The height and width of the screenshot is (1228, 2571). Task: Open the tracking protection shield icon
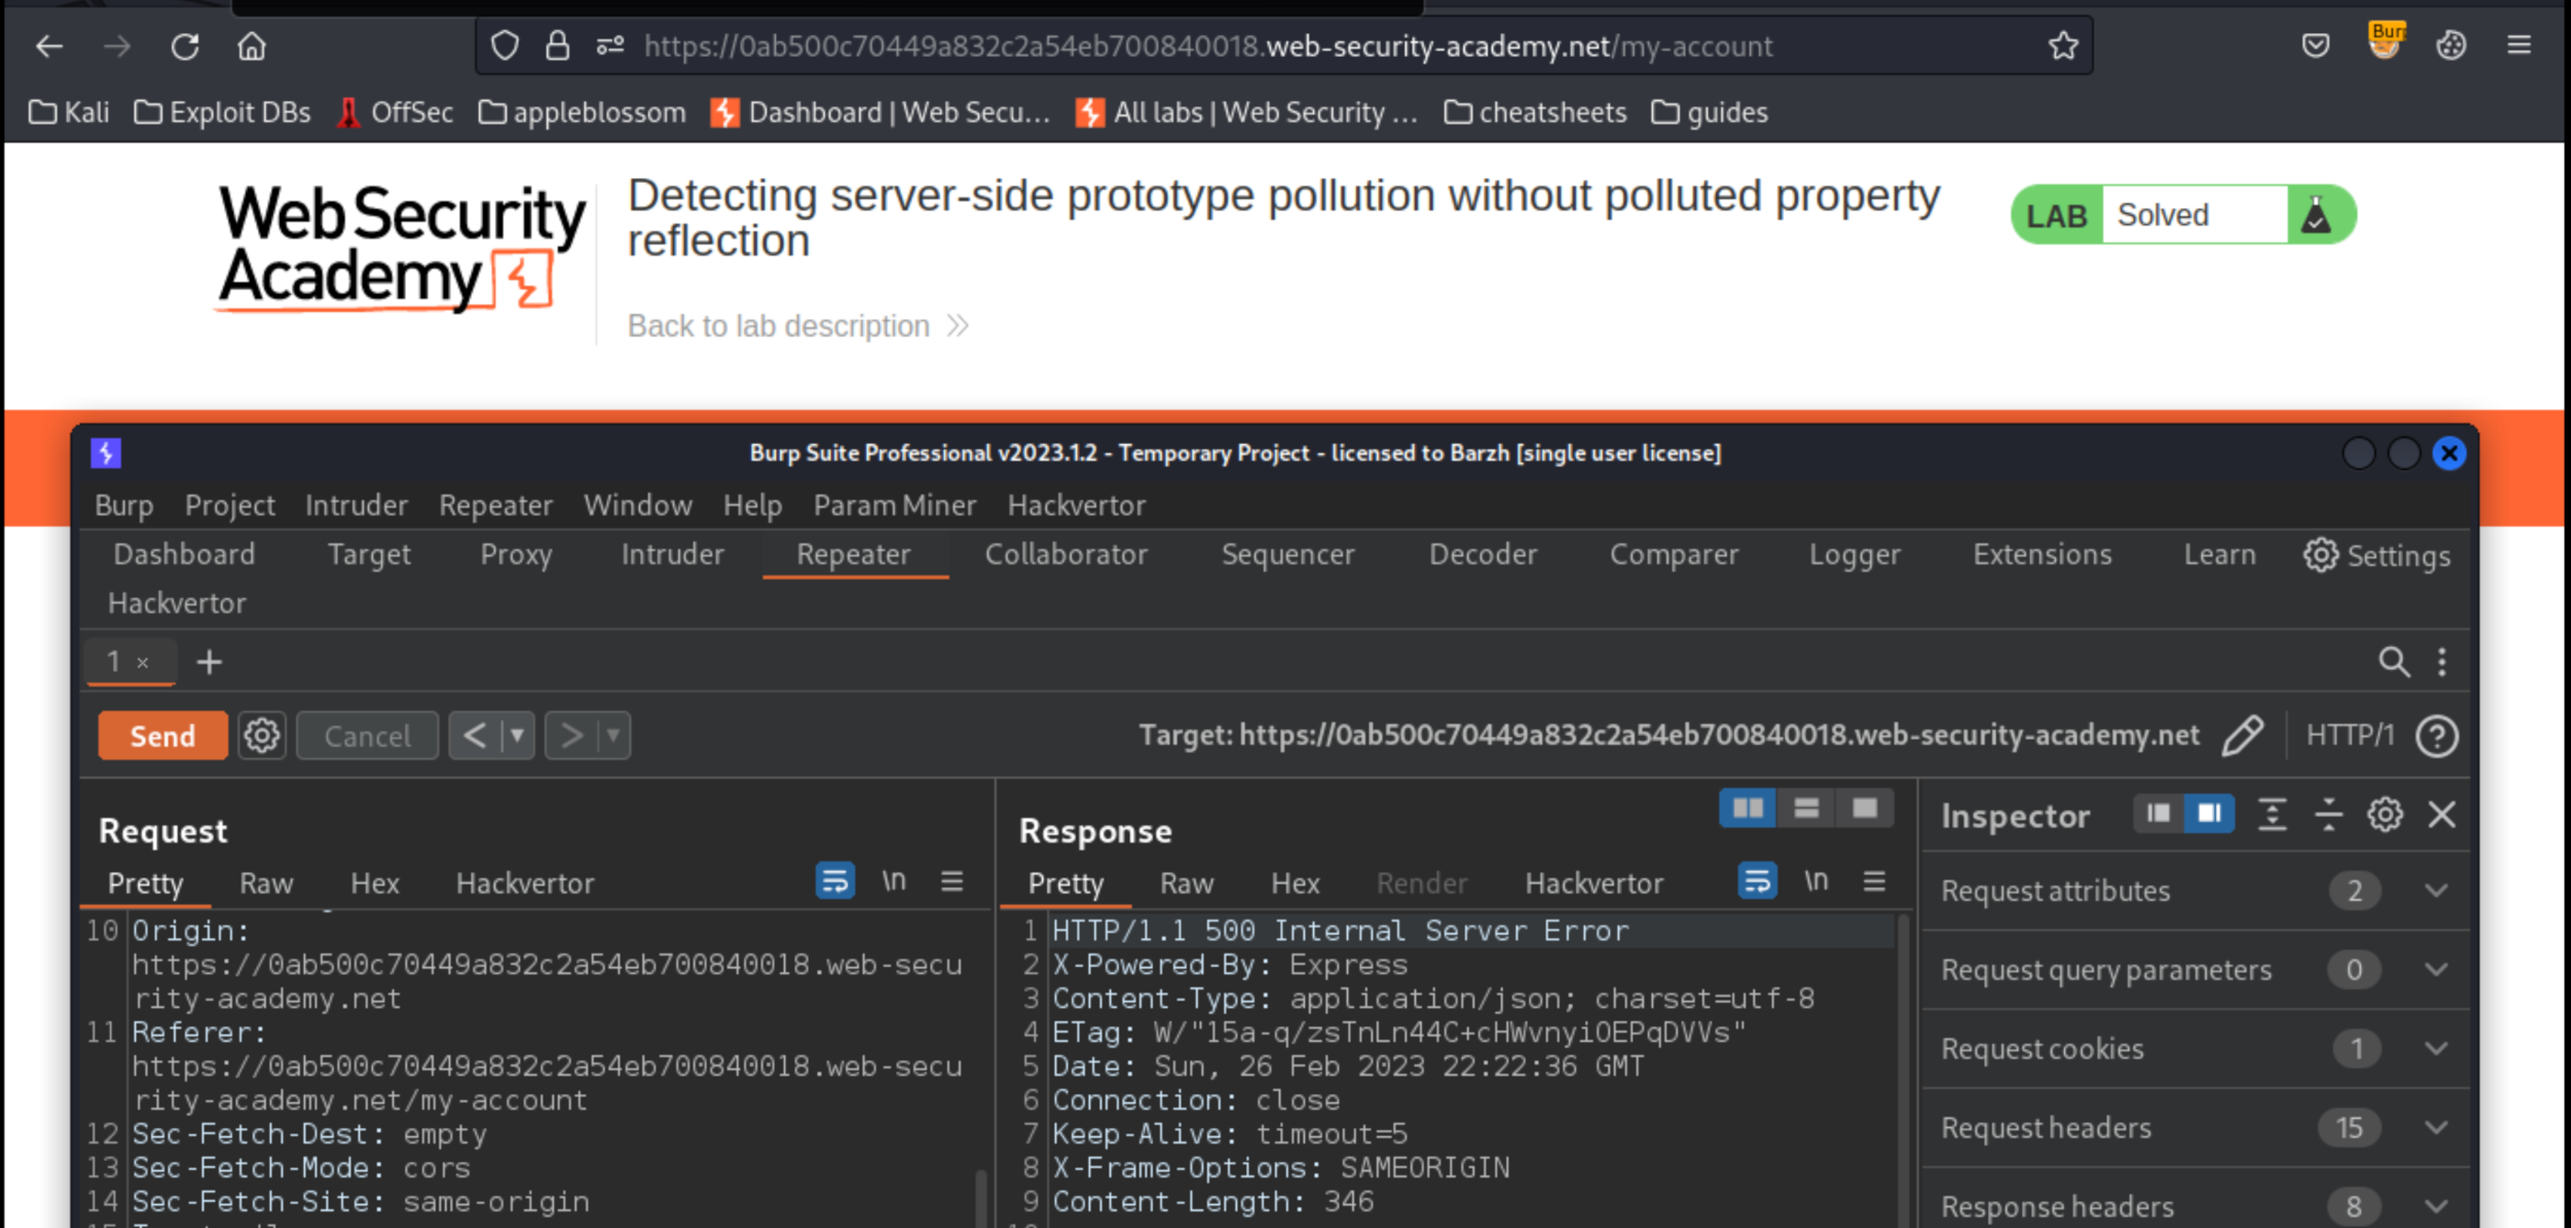click(505, 46)
